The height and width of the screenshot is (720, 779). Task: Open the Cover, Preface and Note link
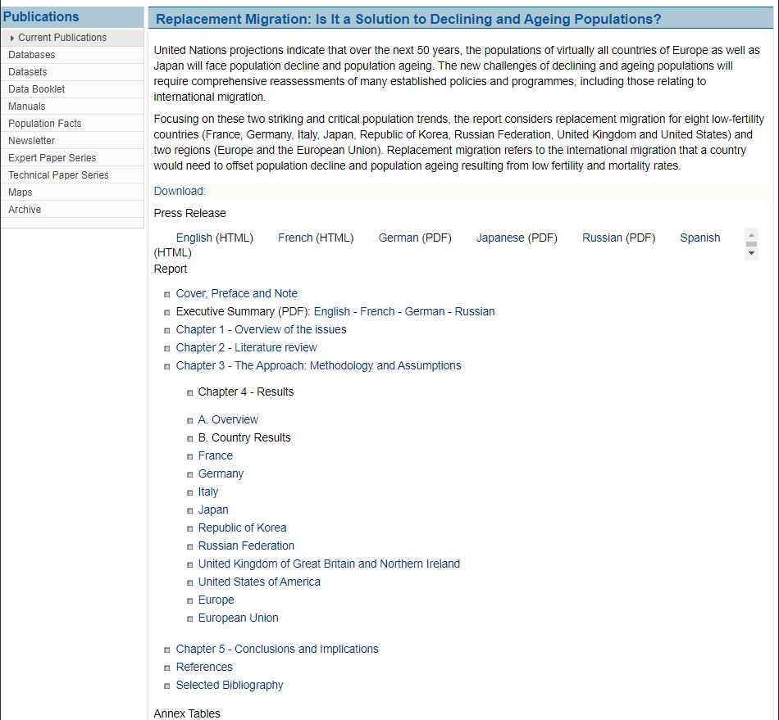coord(237,293)
